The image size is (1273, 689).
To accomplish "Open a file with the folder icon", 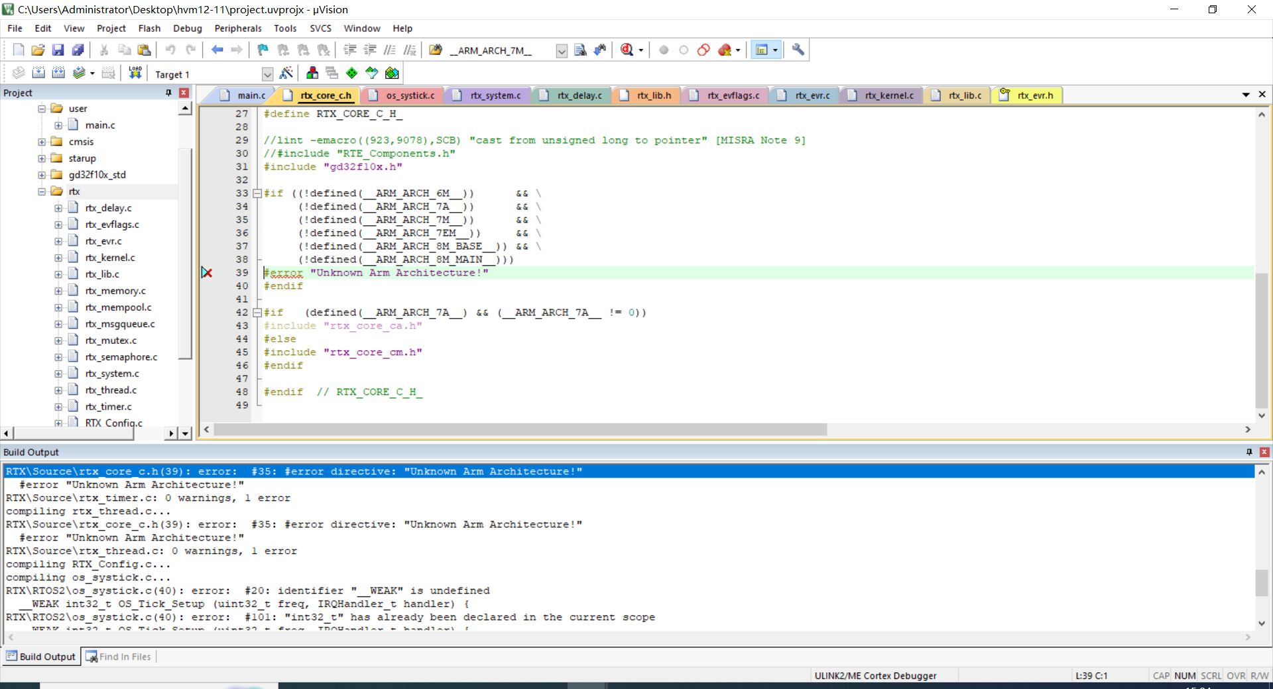I will 38,50.
